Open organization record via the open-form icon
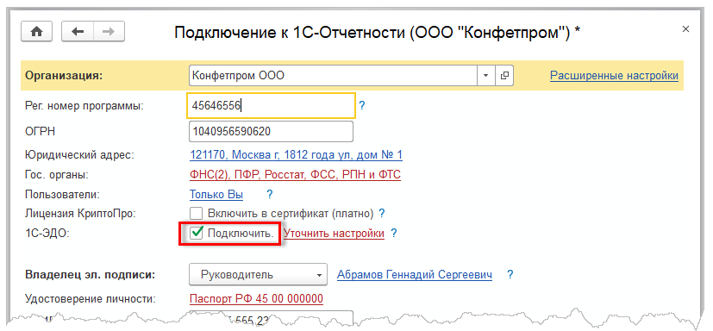The image size is (713, 331). point(503,76)
